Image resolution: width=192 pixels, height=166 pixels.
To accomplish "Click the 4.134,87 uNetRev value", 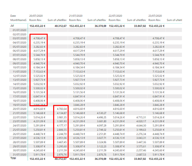I will coord(62,113).
